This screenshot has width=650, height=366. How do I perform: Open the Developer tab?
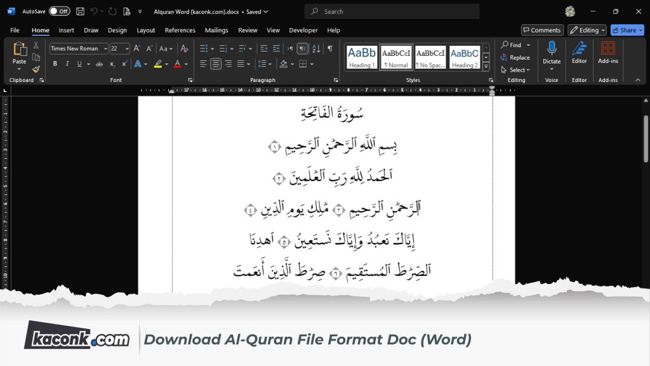point(303,30)
